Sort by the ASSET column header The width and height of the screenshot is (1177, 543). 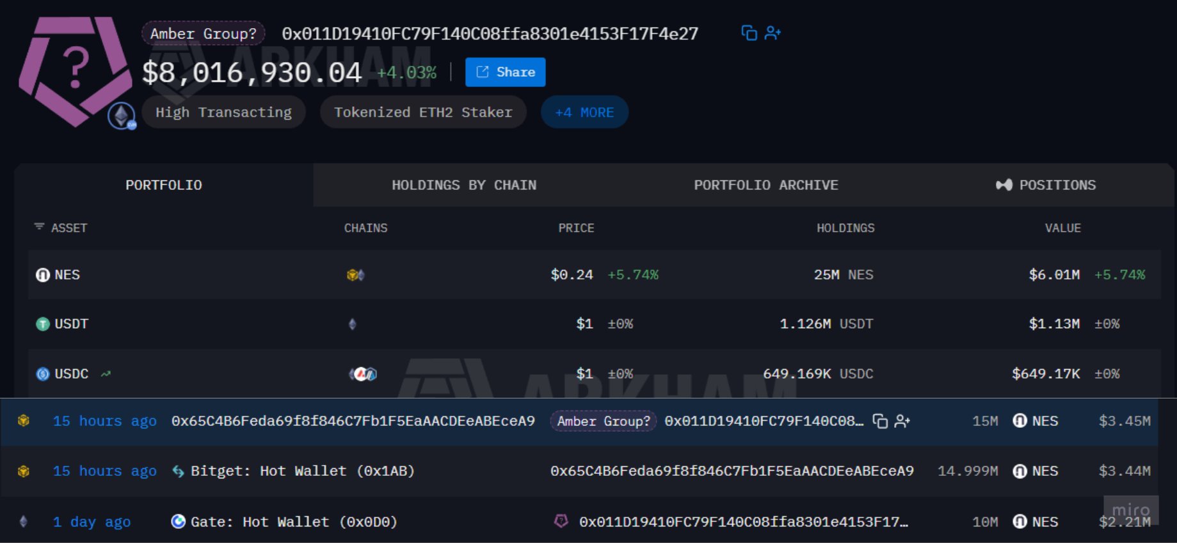tap(69, 228)
